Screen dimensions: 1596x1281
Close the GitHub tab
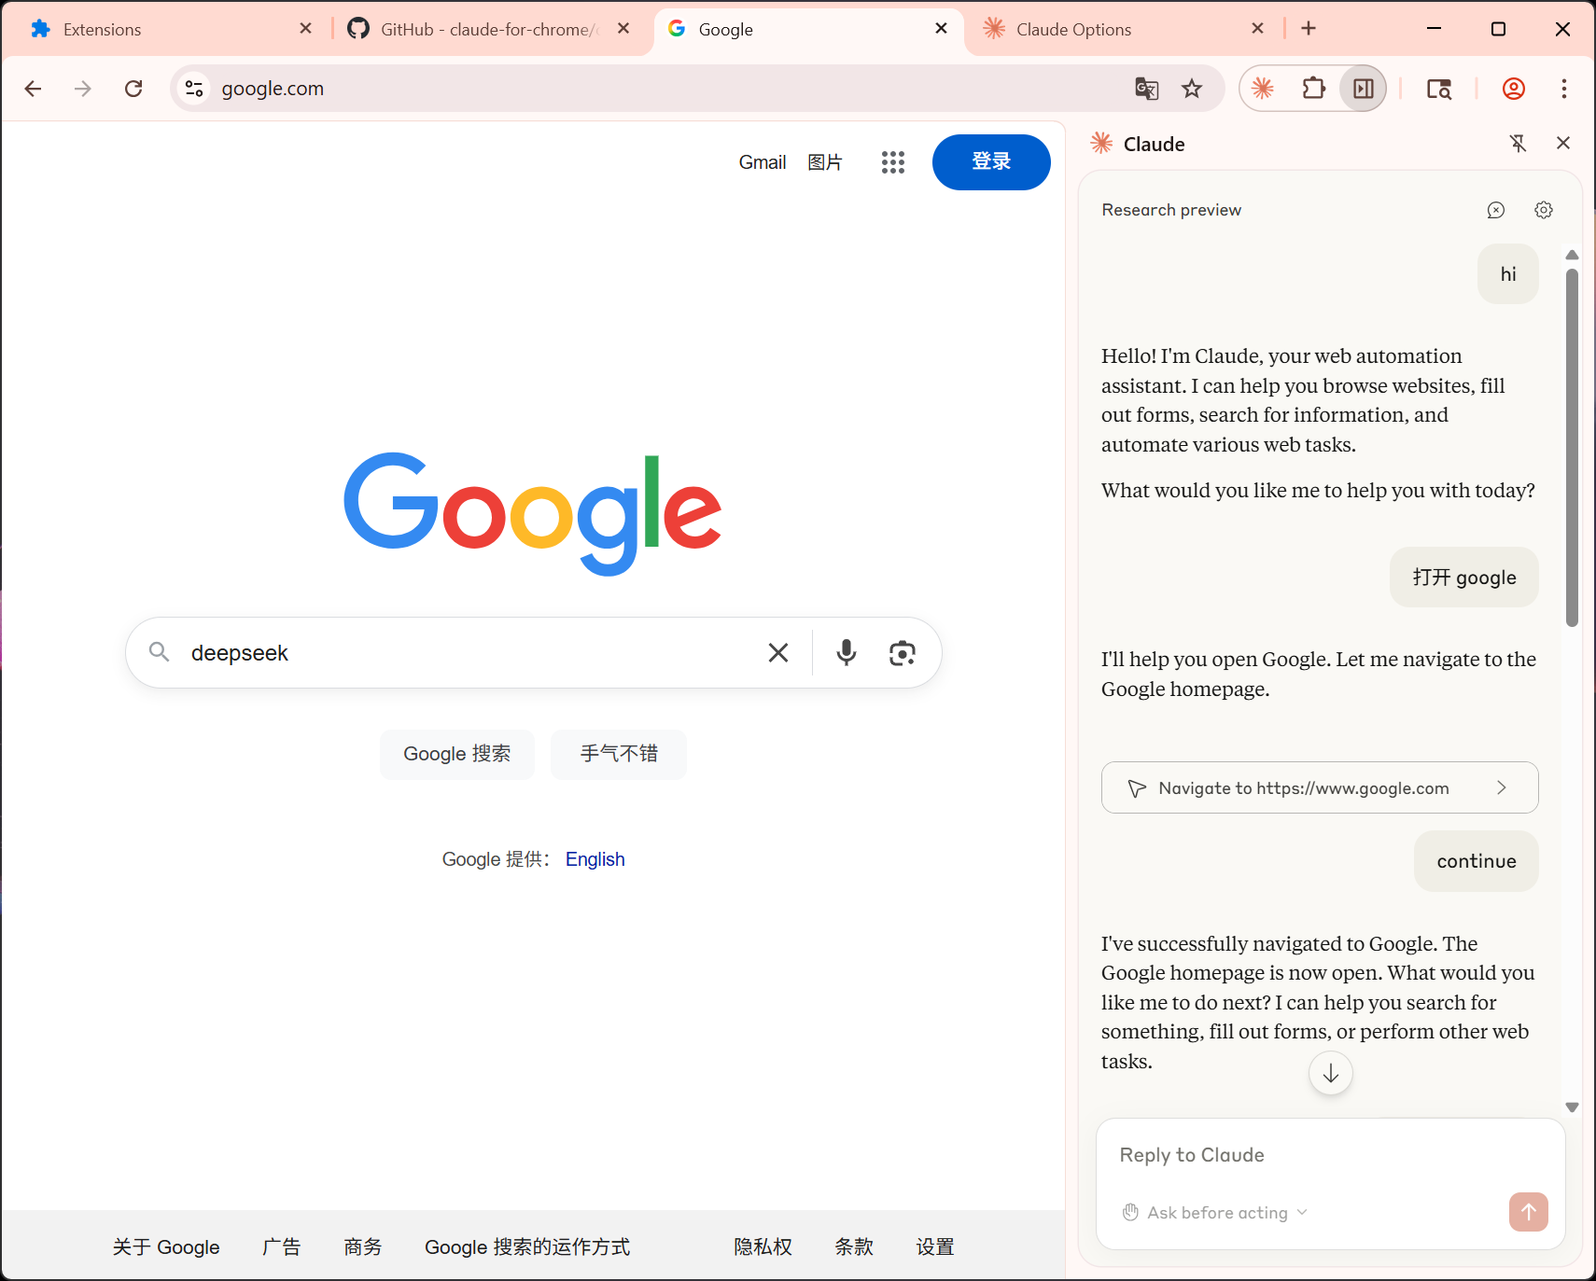coord(623,29)
